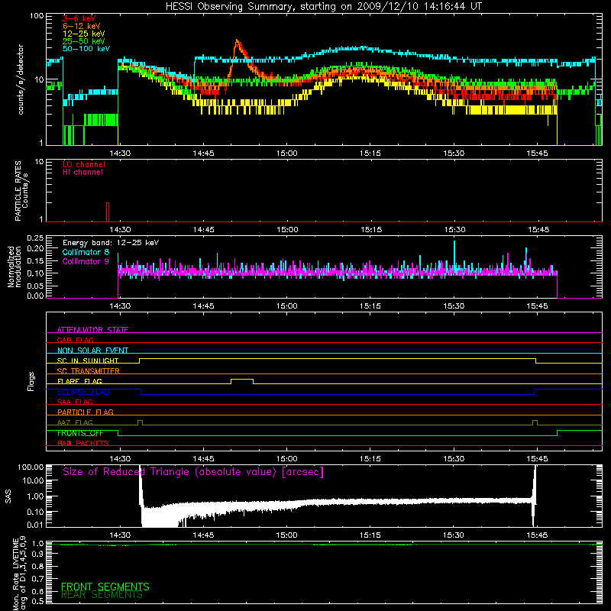Click the Size of Reduced Triangle caption
Screen dimensions: 611x611
(193, 472)
